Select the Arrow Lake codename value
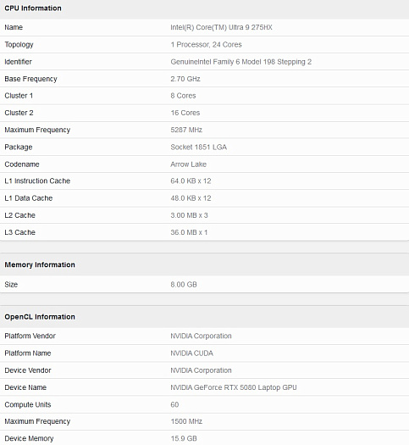Screen dimensions: 409x445 tap(189, 164)
